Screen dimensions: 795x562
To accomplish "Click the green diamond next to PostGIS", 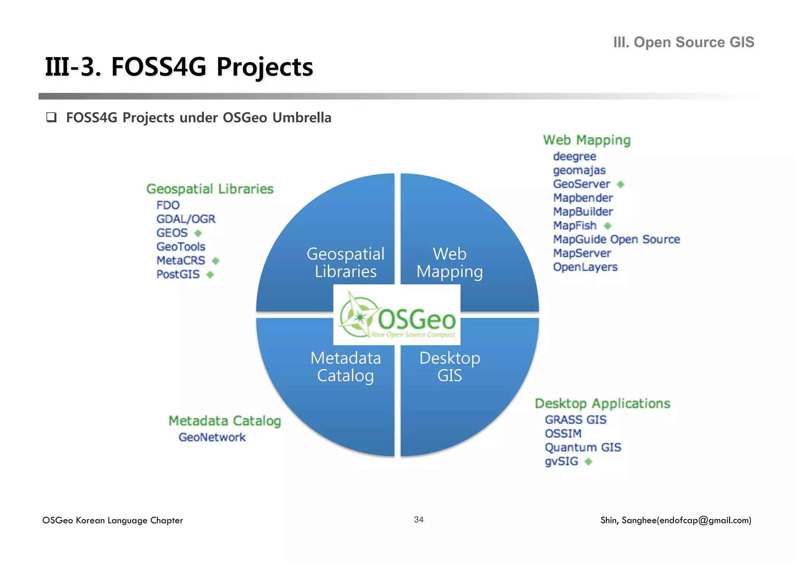I will click(210, 275).
